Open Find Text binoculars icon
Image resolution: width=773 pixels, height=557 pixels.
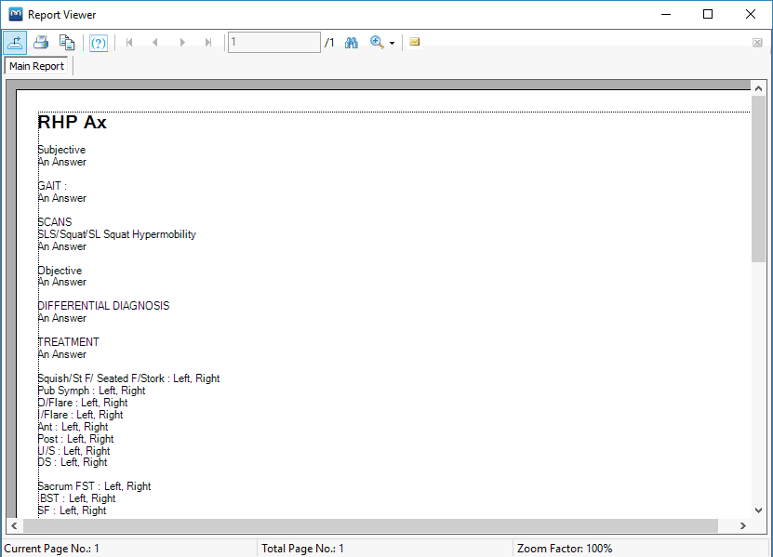(352, 43)
